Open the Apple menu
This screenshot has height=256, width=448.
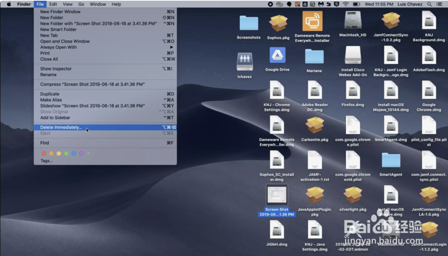pos(9,4)
